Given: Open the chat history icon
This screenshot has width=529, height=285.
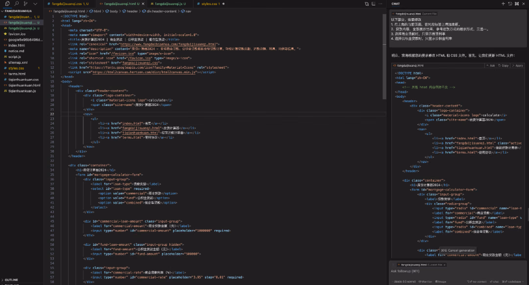Looking at the screenshot, I should (510, 4).
